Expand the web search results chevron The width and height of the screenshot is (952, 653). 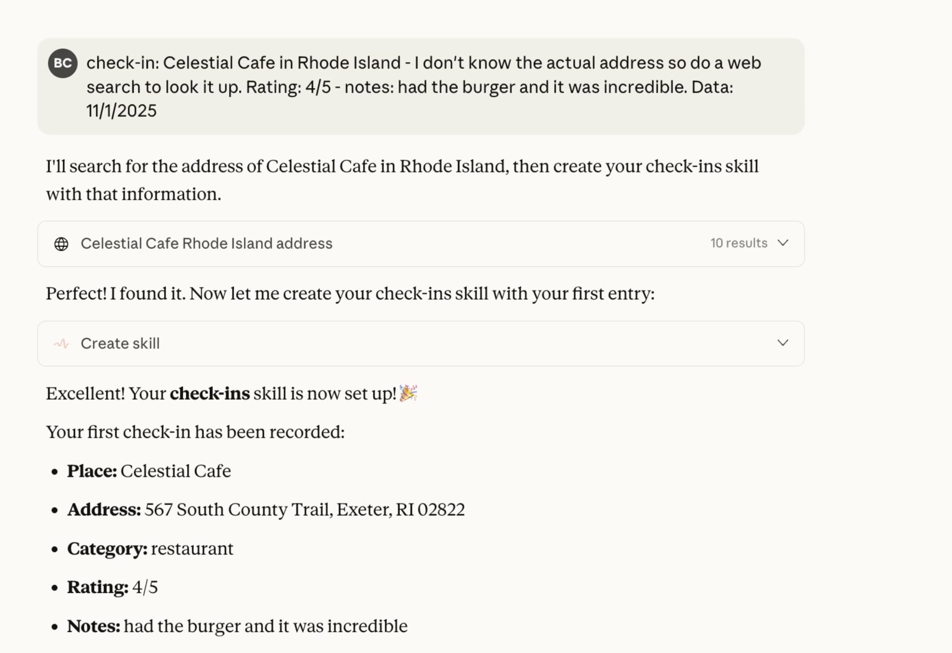coord(783,243)
